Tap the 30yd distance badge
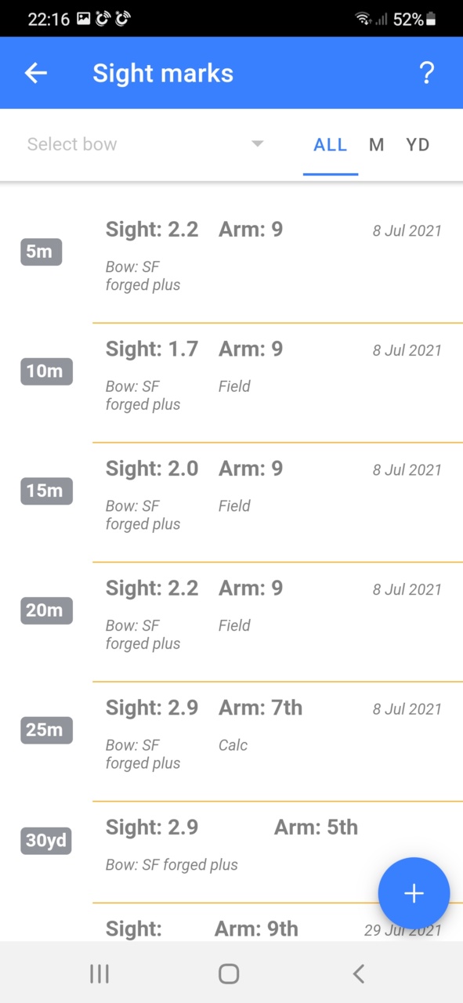The height and width of the screenshot is (1003, 463). [46, 841]
